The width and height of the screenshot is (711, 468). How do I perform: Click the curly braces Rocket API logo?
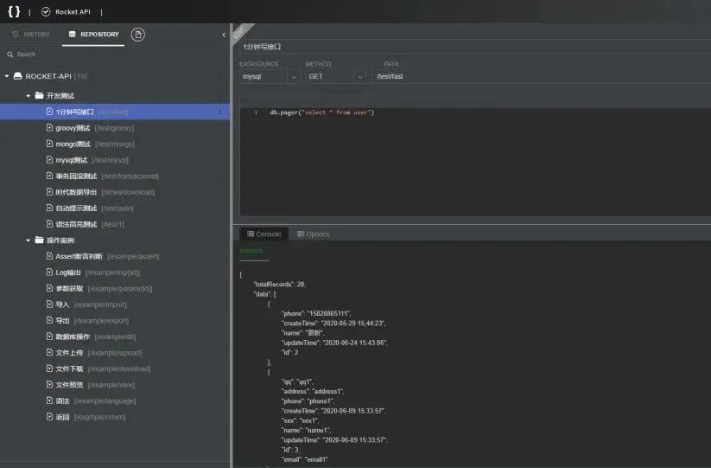(x=14, y=11)
